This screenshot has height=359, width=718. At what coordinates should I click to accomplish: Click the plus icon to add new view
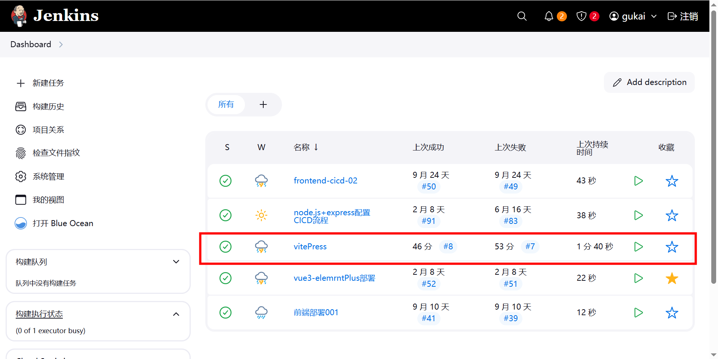263,104
